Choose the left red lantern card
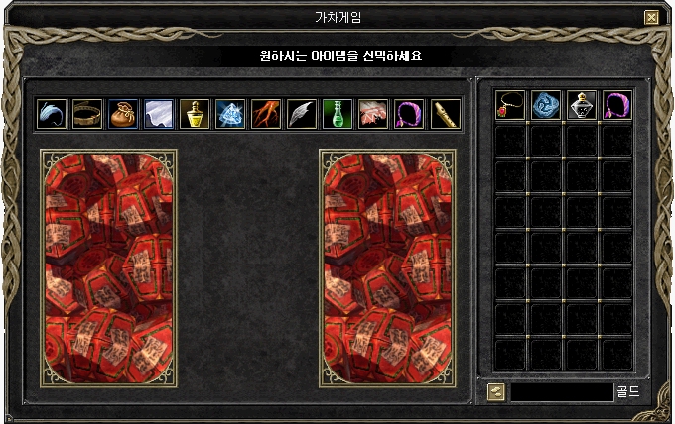Image resolution: width=675 pixels, height=424 pixels. (108, 268)
